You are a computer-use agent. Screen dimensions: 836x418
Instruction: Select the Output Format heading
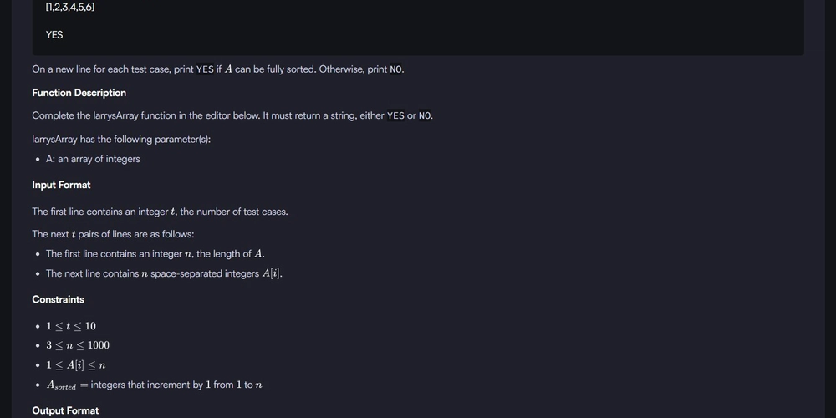65,410
